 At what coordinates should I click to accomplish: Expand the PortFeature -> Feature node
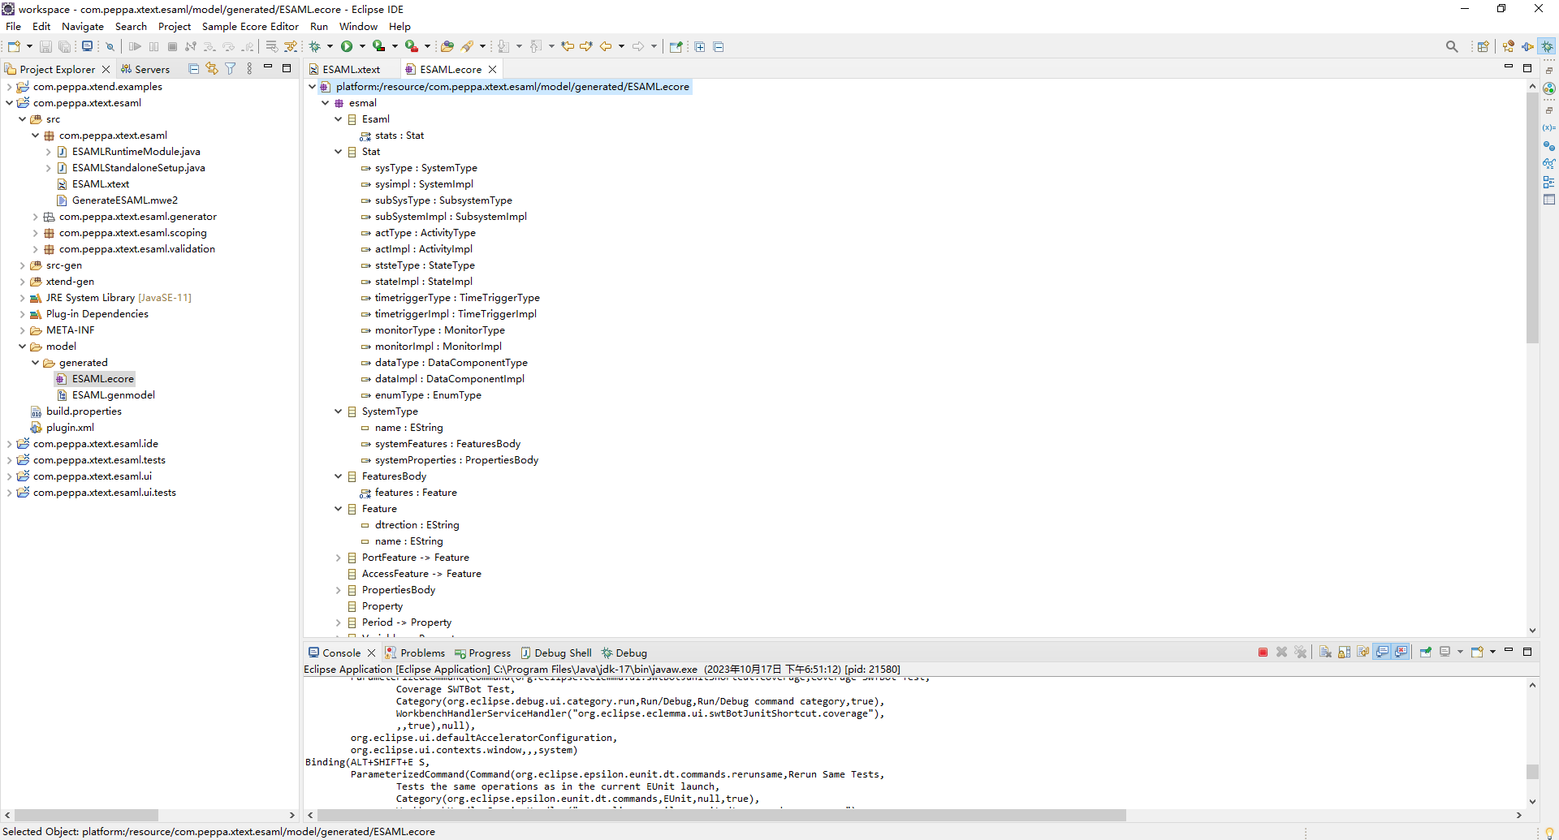pos(339,558)
